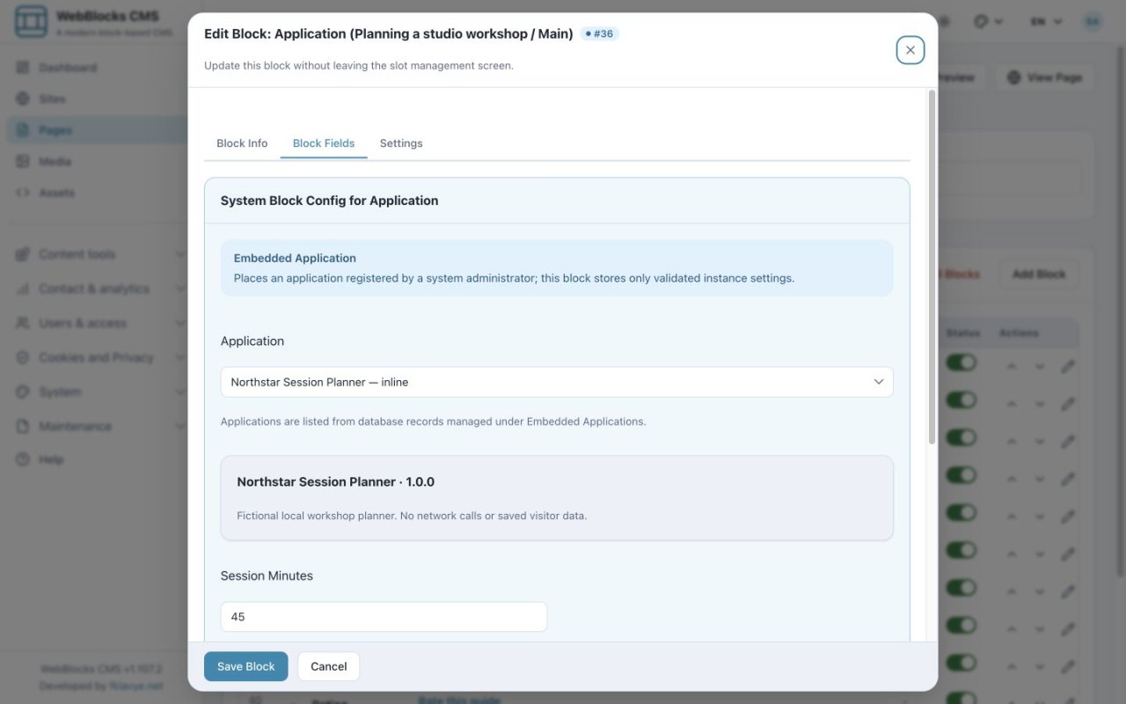Click the globe icon on View Page
The width and height of the screenshot is (1126, 704).
(1014, 77)
